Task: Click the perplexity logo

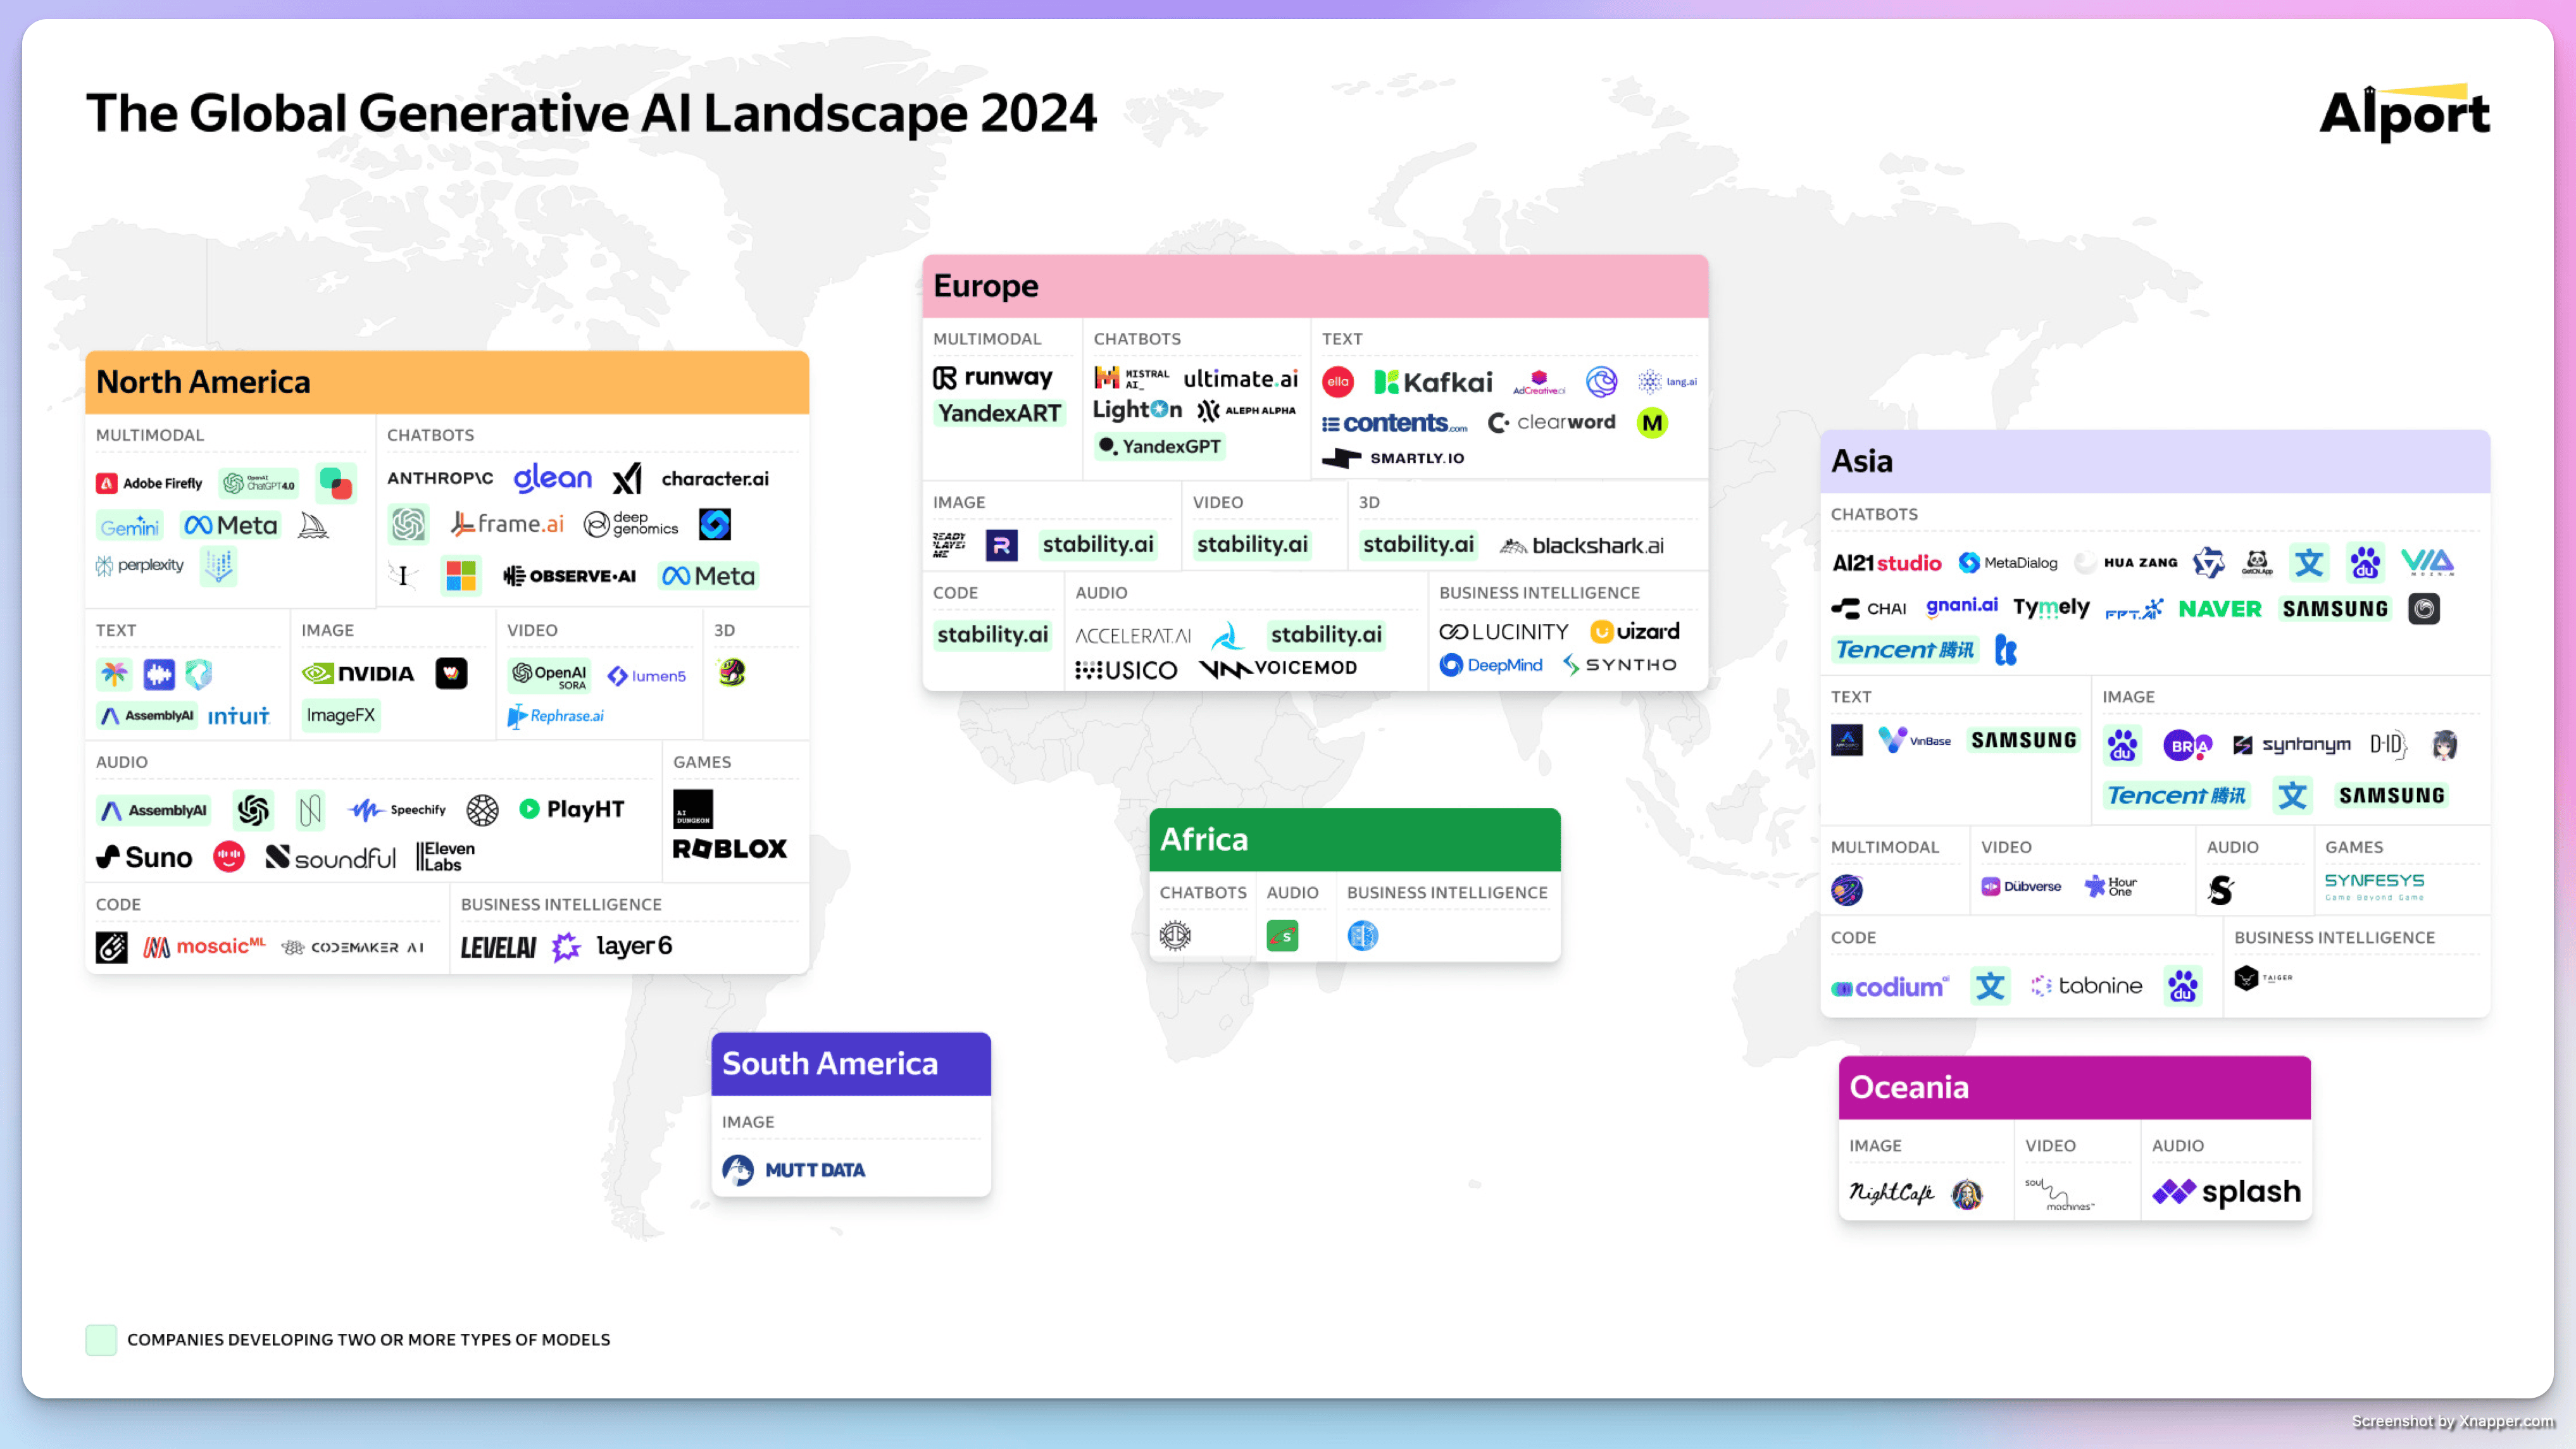Action: click(x=140, y=565)
